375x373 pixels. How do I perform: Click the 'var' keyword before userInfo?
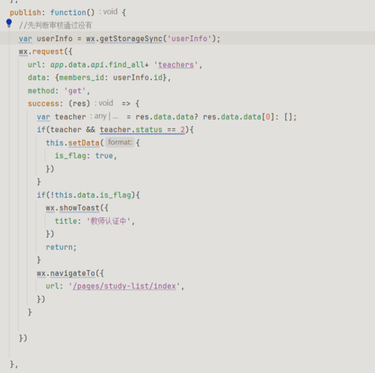click(x=26, y=39)
